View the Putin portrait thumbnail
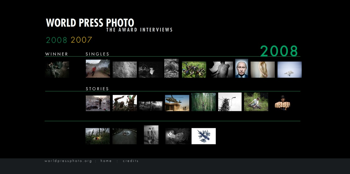This screenshot has height=174, width=350. (242, 68)
